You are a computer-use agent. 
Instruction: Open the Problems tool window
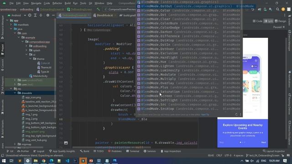pos(115,151)
